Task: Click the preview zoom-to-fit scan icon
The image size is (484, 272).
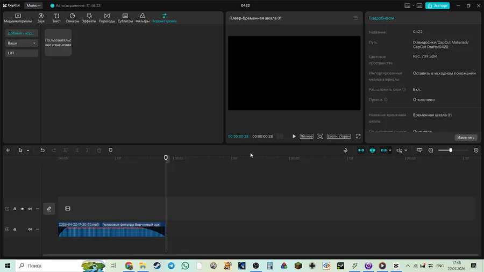Action: [320, 137]
